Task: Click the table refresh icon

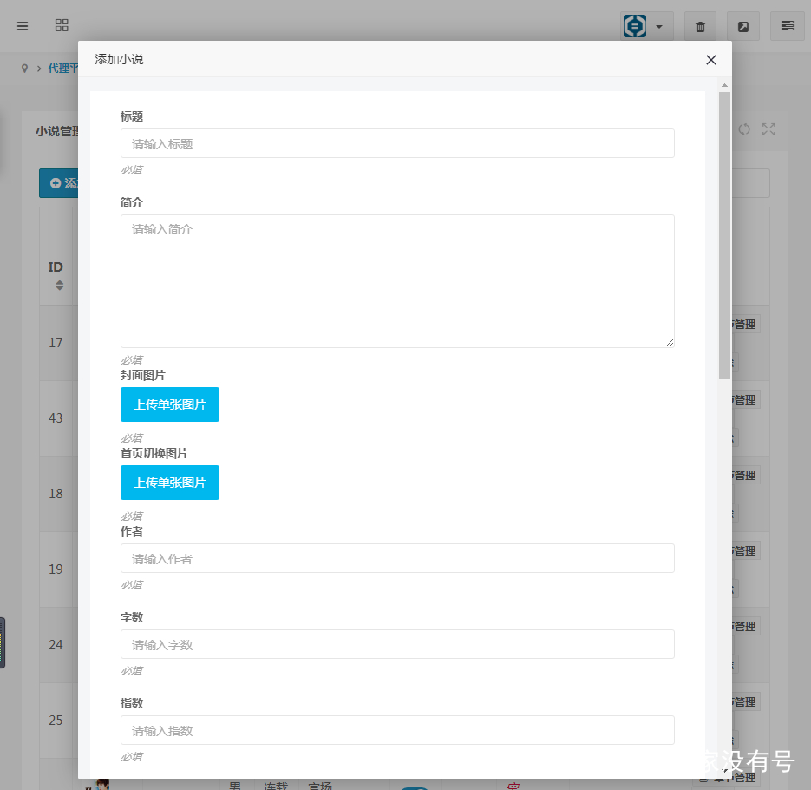Action: (x=743, y=129)
